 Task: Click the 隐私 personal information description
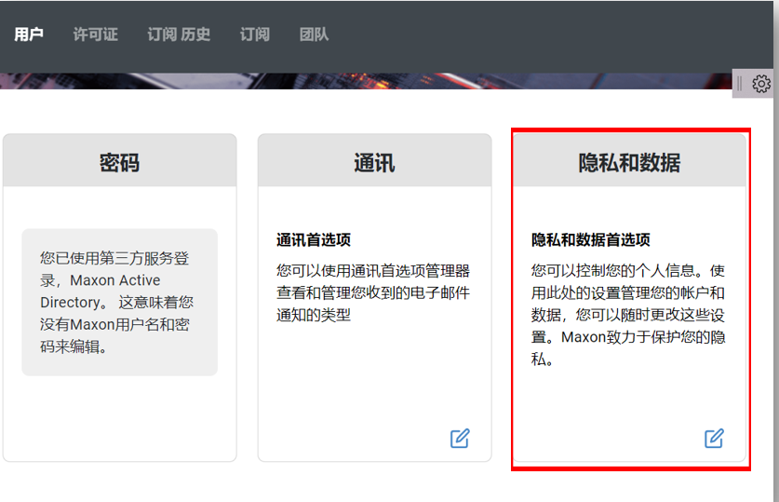point(628,315)
